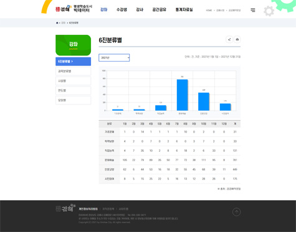Select 6진분류별 in the sidebar

tap(73, 62)
